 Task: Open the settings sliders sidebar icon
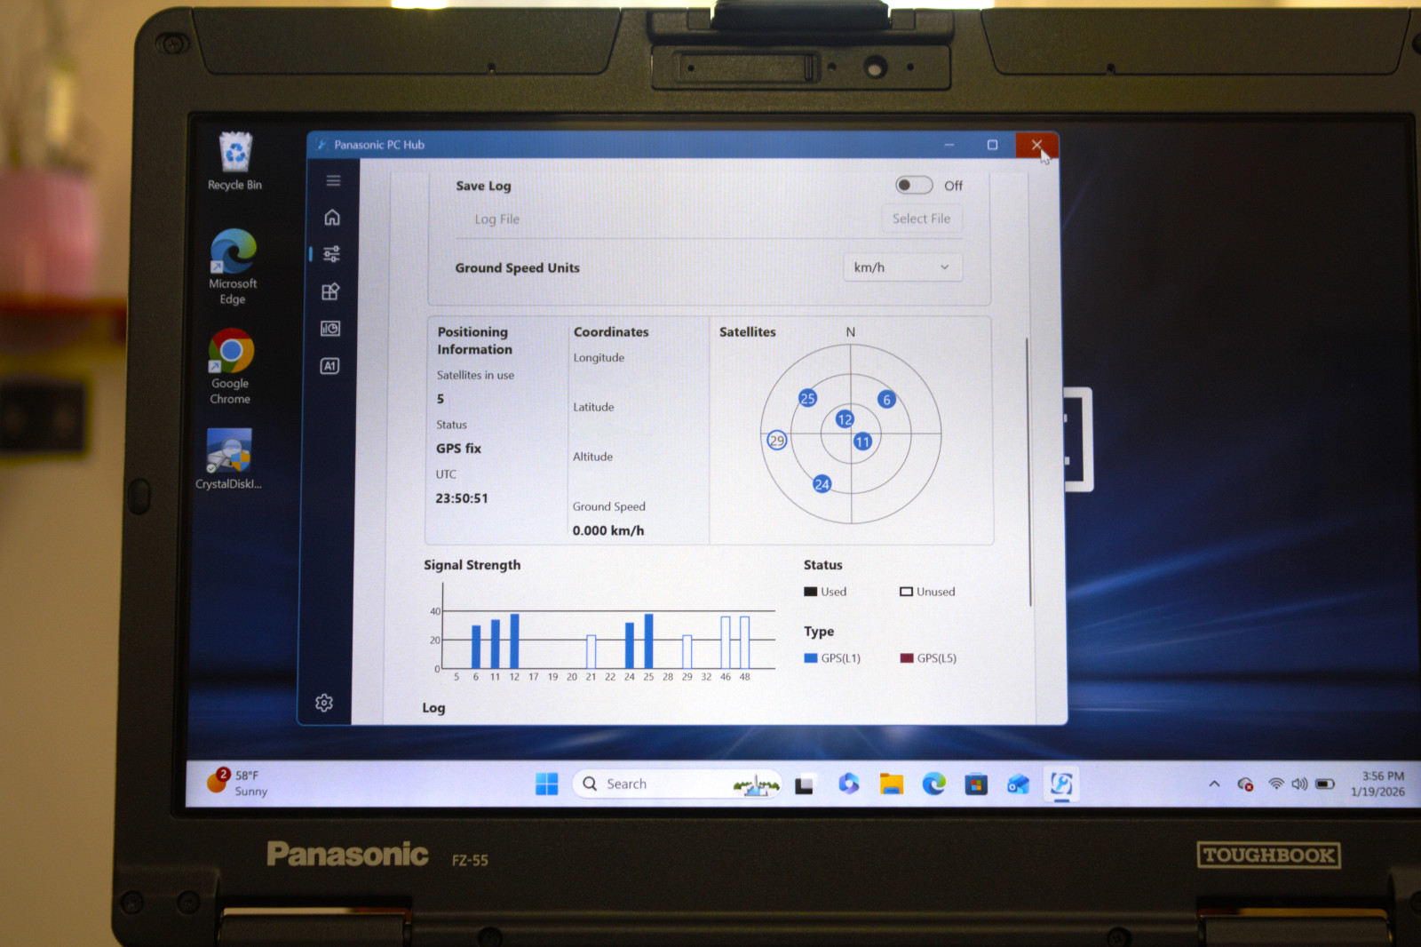pyautogui.click(x=331, y=254)
